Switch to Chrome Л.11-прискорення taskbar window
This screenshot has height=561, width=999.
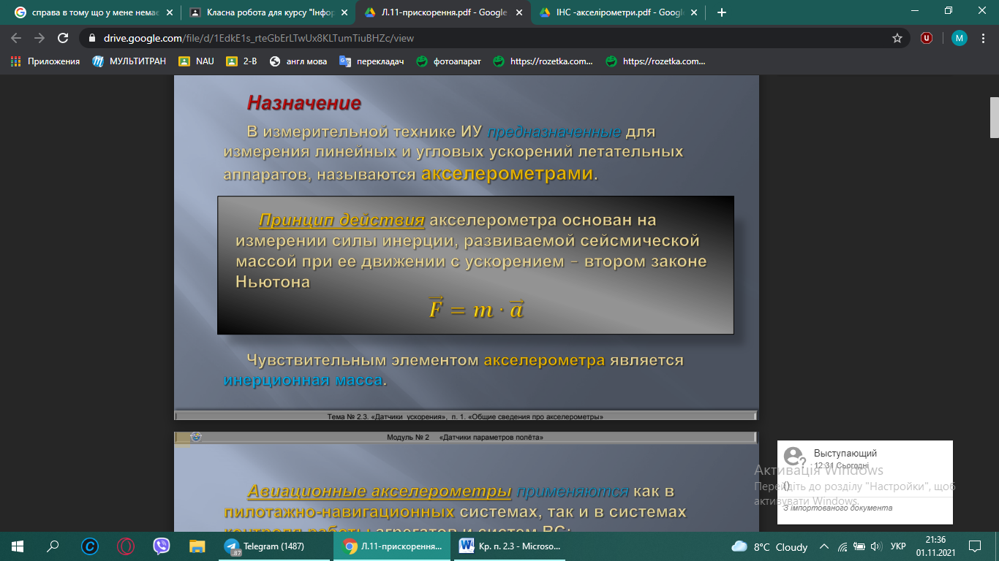391,546
